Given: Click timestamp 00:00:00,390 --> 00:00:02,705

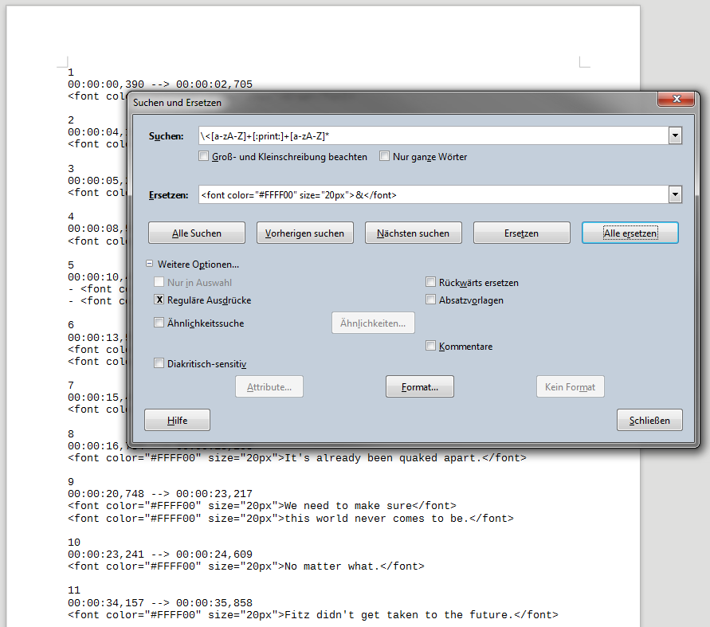Looking at the screenshot, I should pyautogui.click(x=160, y=84).
